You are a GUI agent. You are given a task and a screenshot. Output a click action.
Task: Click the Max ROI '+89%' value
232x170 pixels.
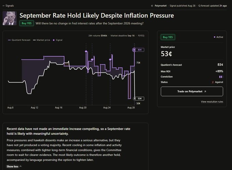coord(219,71)
